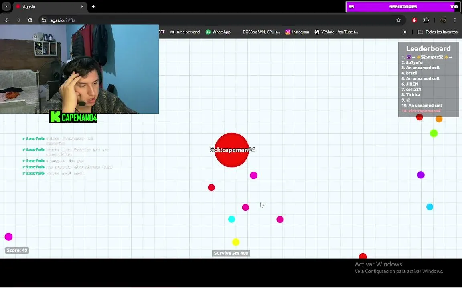Viewport: 462px width, 288px height.
Task: Click the Seguidores follower goal bar
Action: tap(403, 7)
